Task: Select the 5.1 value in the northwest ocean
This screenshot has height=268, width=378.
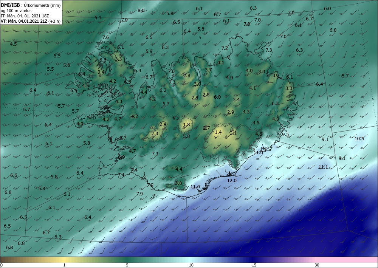Action: pos(98,18)
